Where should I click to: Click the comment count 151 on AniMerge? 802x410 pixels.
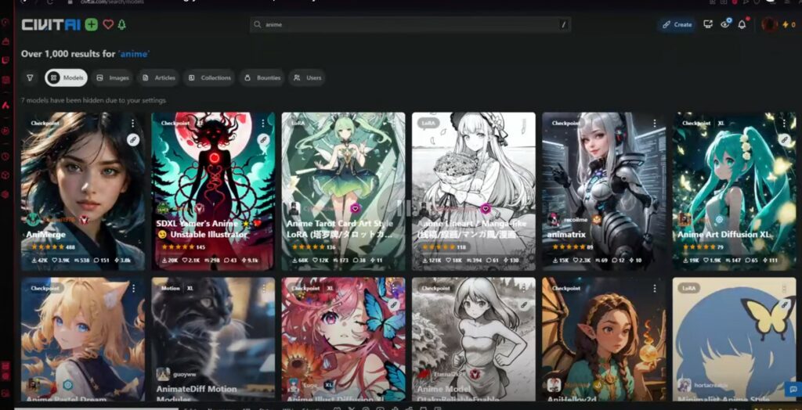click(x=100, y=261)
